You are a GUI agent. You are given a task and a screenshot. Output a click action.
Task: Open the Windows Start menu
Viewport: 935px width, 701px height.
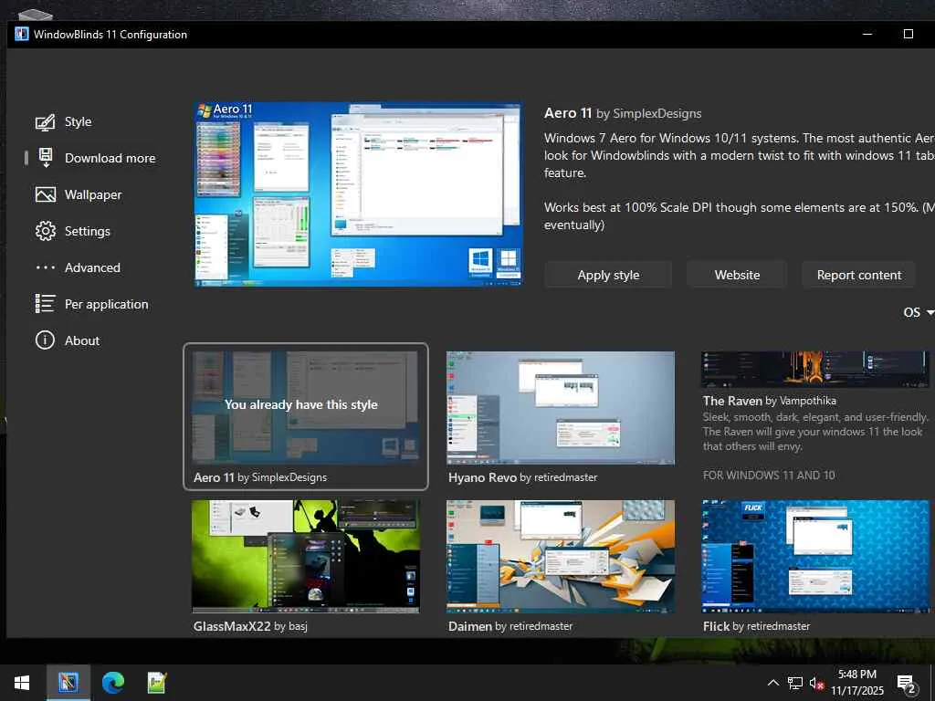(22, 683)
